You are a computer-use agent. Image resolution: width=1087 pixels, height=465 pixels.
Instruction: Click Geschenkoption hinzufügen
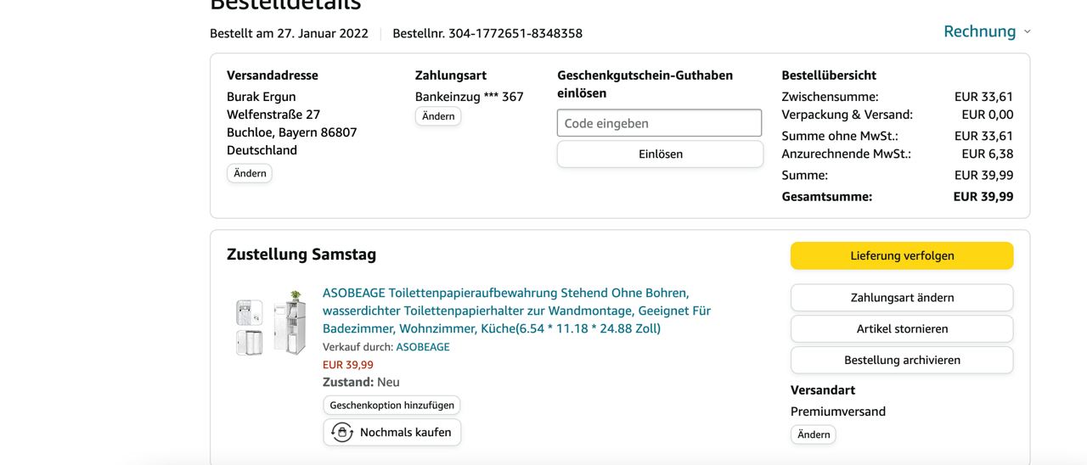click(x=391, y=406)
